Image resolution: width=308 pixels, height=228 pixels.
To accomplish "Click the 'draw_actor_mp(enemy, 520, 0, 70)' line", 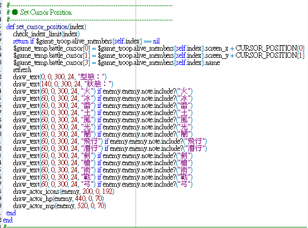I will (x=60, y=205).
